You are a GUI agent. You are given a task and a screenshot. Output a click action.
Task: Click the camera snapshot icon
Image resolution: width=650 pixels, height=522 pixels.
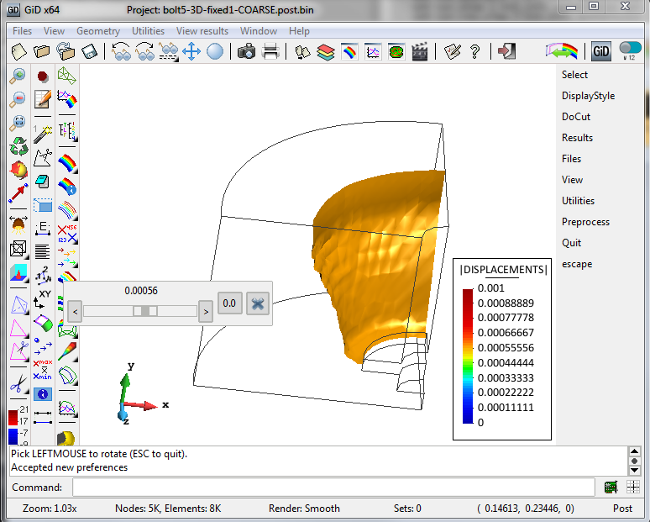coord(246,52)
